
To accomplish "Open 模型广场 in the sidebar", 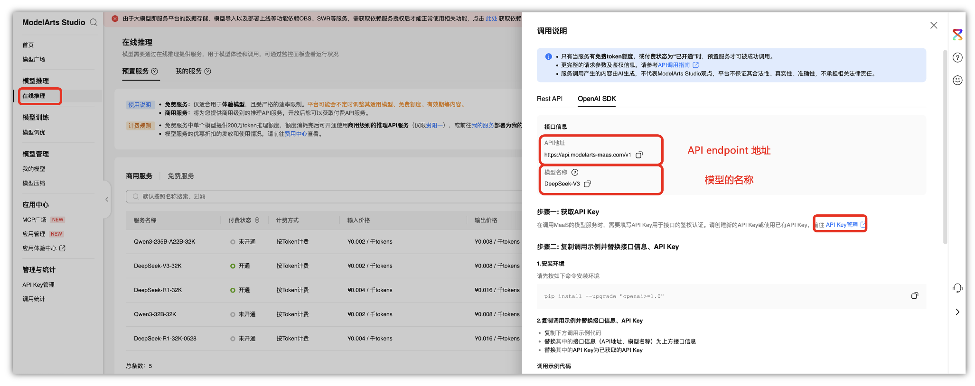I will click(x=34, y=59).
